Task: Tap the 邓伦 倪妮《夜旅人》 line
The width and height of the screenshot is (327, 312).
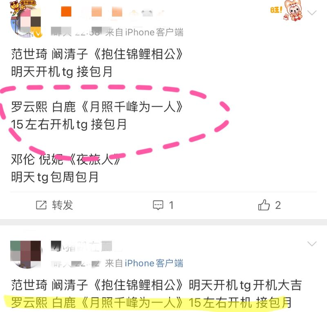Action: click(66, 159)
